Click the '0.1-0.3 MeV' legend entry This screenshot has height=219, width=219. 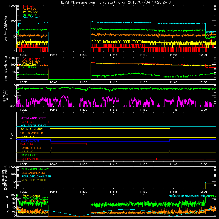(x=31, y=59)
